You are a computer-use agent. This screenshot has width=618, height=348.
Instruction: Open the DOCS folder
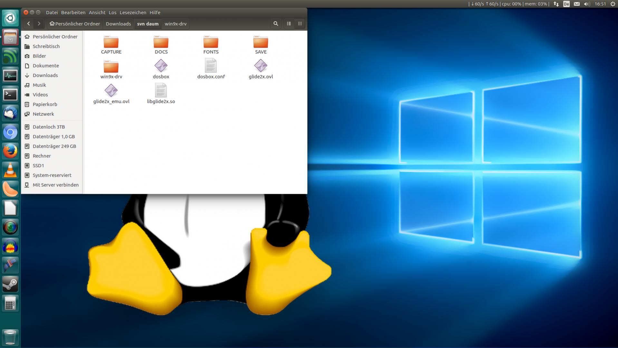coord(161,45)
